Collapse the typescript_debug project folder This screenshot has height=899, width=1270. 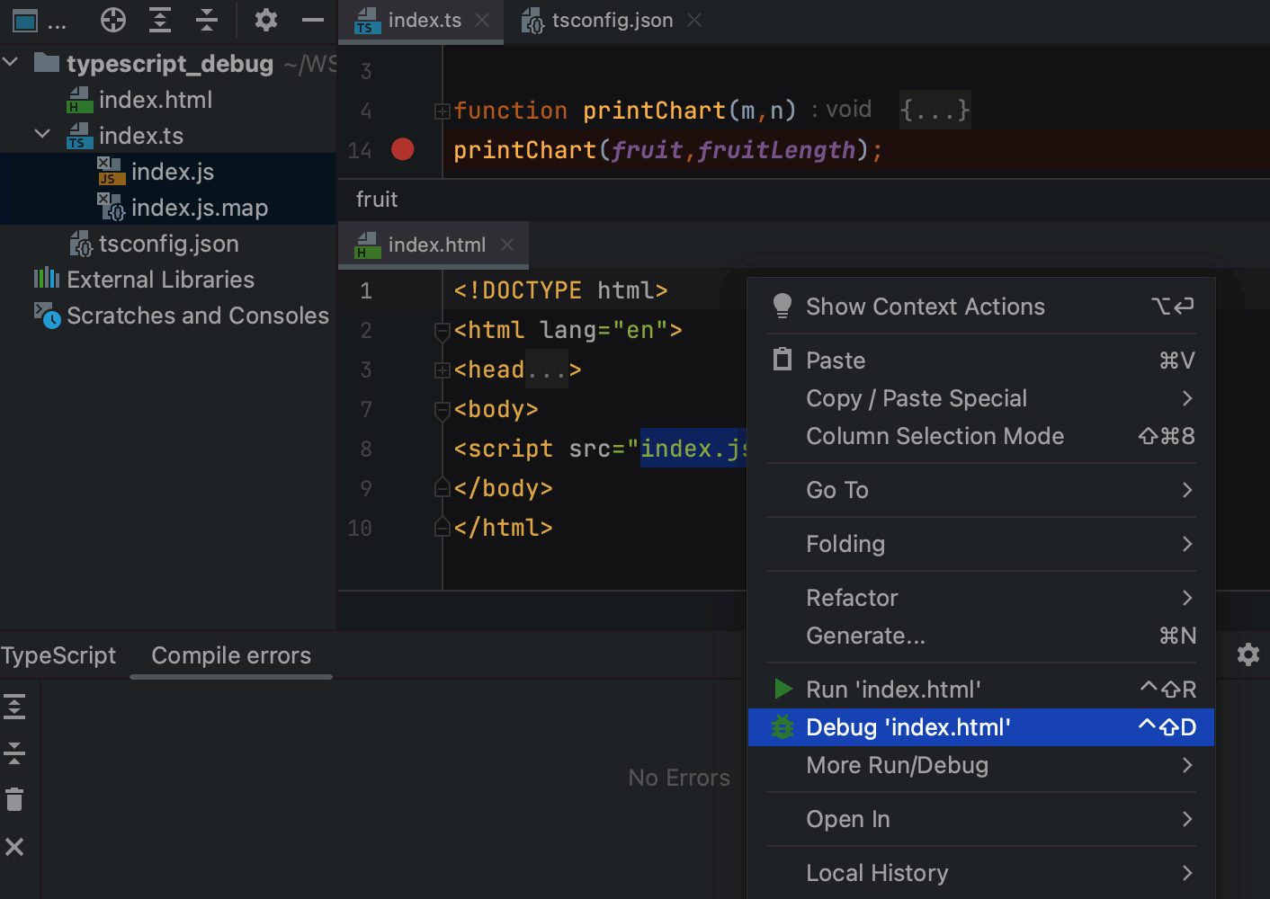(12, 63)
